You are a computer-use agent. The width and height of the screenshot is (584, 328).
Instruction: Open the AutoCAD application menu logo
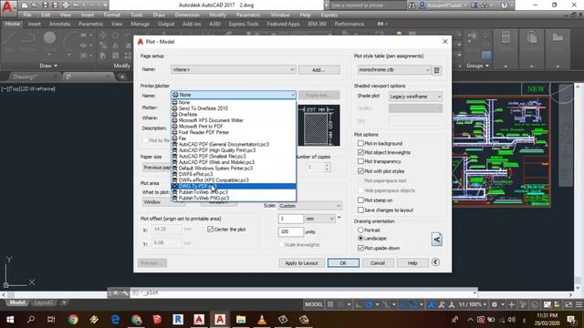pos(7,6)
